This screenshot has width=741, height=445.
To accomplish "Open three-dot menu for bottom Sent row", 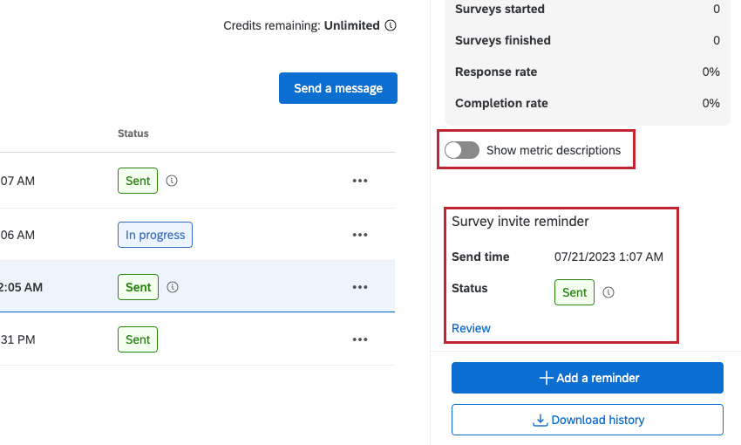I will [x=360, y=339].
